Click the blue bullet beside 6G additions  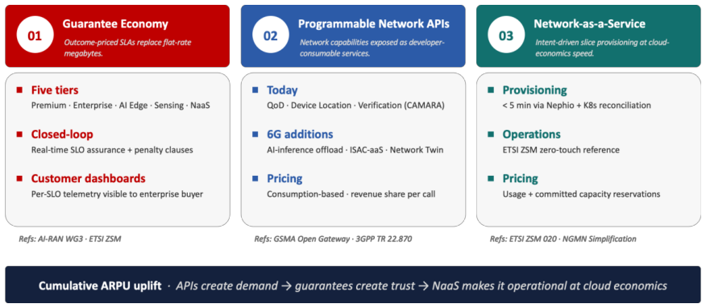tap(255, 134)
